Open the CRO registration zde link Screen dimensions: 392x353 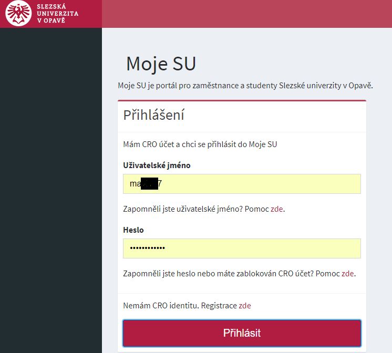pyautogui.click(x=245, y=306)
